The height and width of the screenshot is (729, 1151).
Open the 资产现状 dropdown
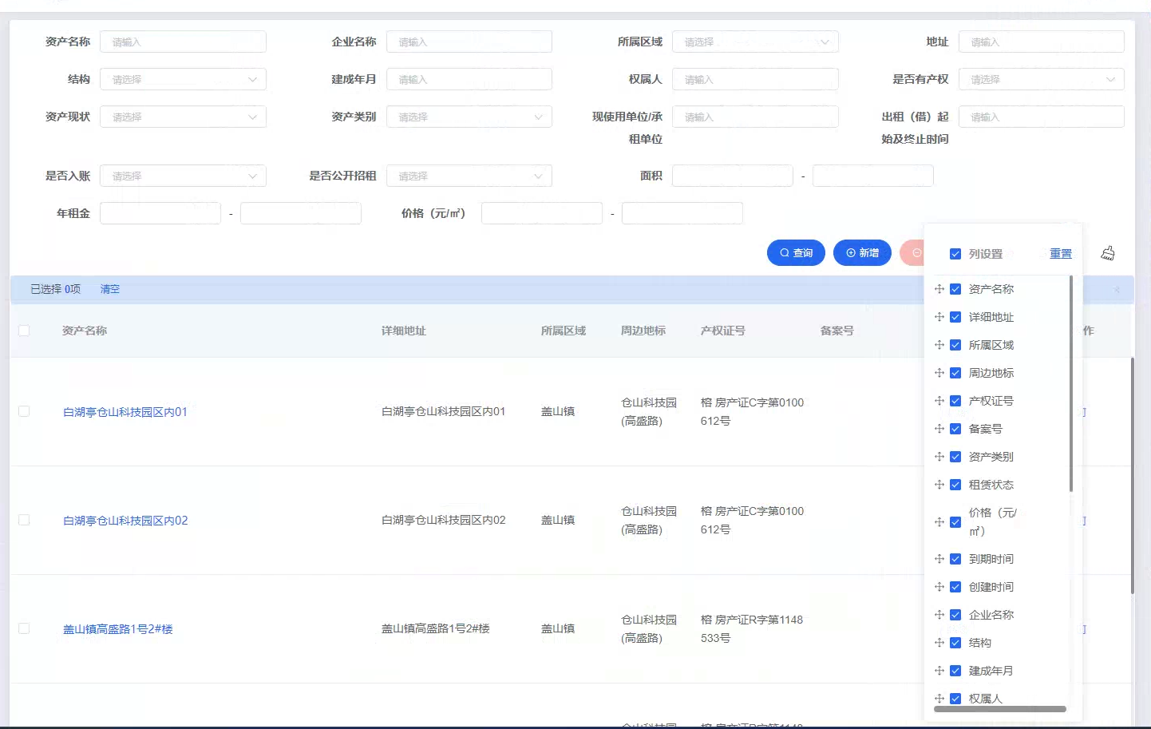click(183, 117)
